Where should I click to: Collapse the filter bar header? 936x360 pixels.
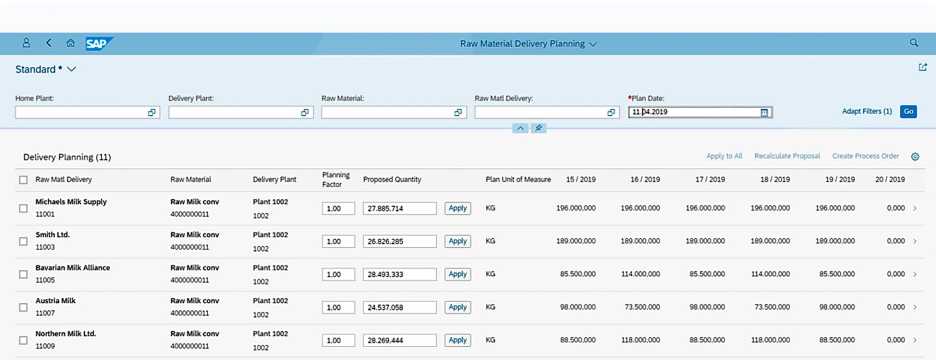pyautogui.click(x=520, y=128)
